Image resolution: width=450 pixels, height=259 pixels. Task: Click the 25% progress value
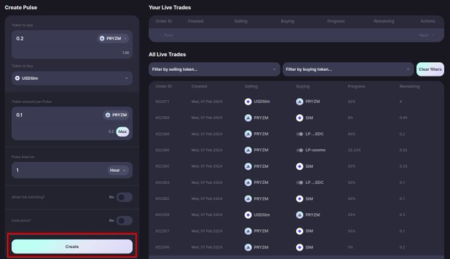tap(351, 215)
